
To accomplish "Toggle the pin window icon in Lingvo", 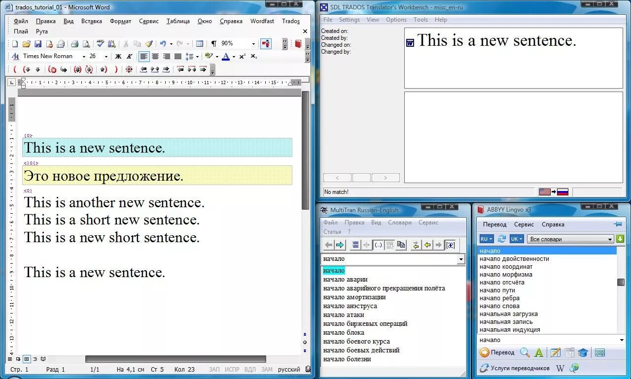I will (x=618, y=224).
